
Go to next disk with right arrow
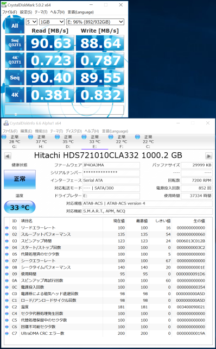click(x=208, y=156)
